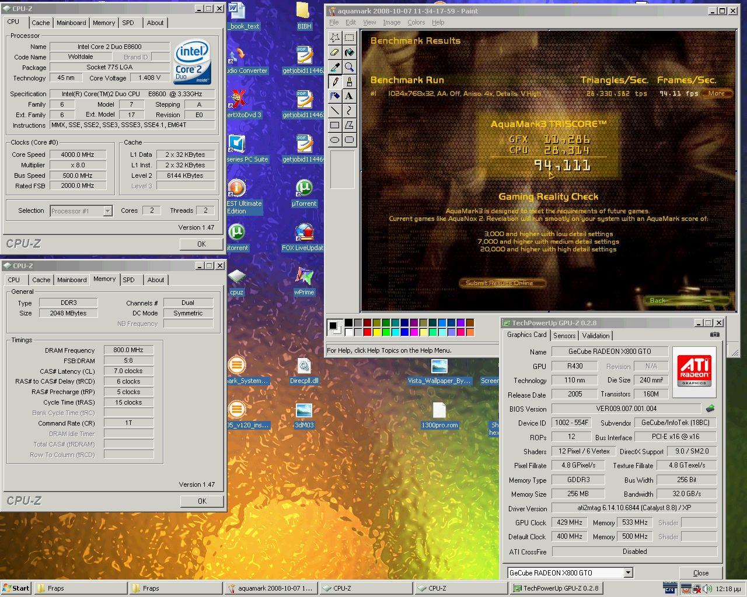Pick the yellow color in Paint palette
The width and height of the screenshot is (747, 597).
[376, 332]
